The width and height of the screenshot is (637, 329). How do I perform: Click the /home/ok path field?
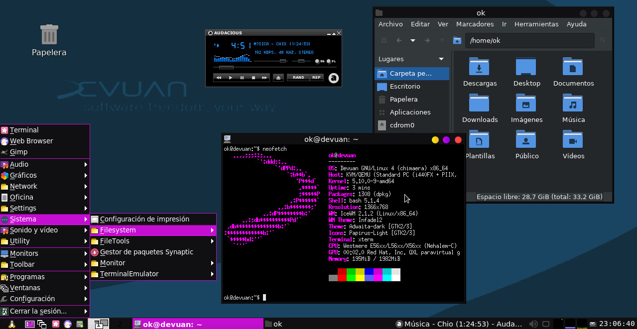(x=530, y=40)
